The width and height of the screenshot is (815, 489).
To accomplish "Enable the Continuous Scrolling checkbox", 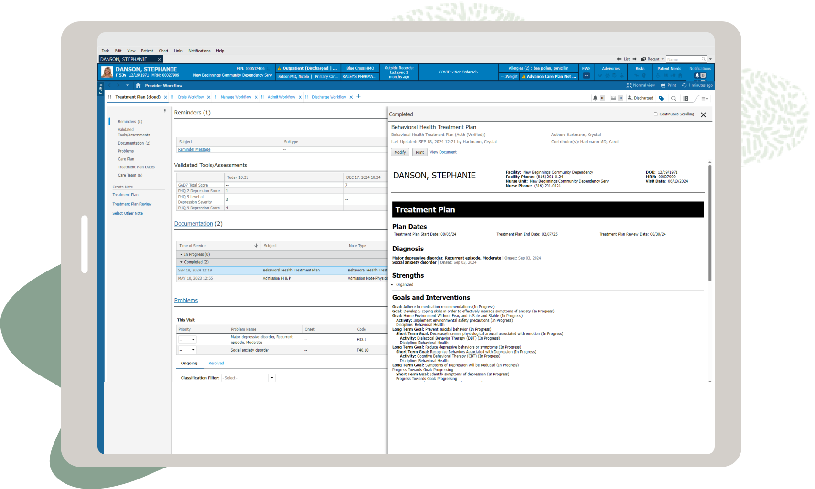I will (x=655, y=114).
